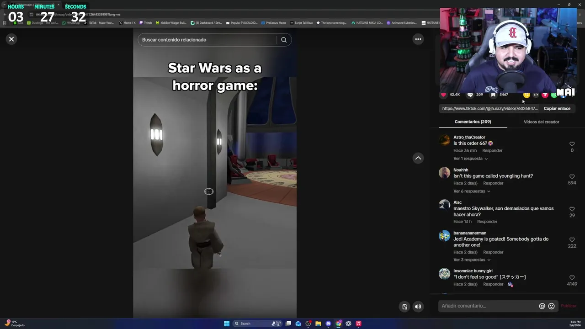Screen dimensions: 585x329
Task: Like Insomniac bunny girl's comment
Action: 572,277
